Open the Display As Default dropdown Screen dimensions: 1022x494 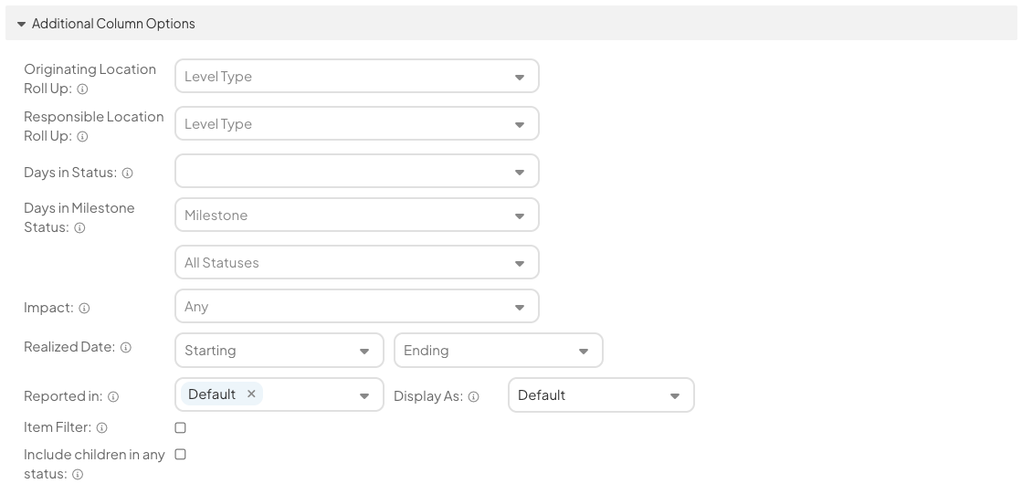point(600,395)
